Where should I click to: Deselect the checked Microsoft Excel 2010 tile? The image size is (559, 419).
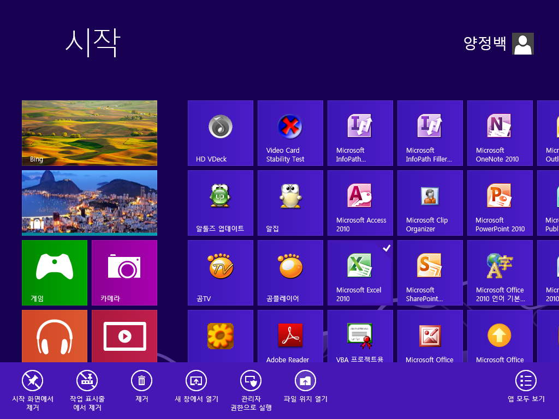[360, 273]
